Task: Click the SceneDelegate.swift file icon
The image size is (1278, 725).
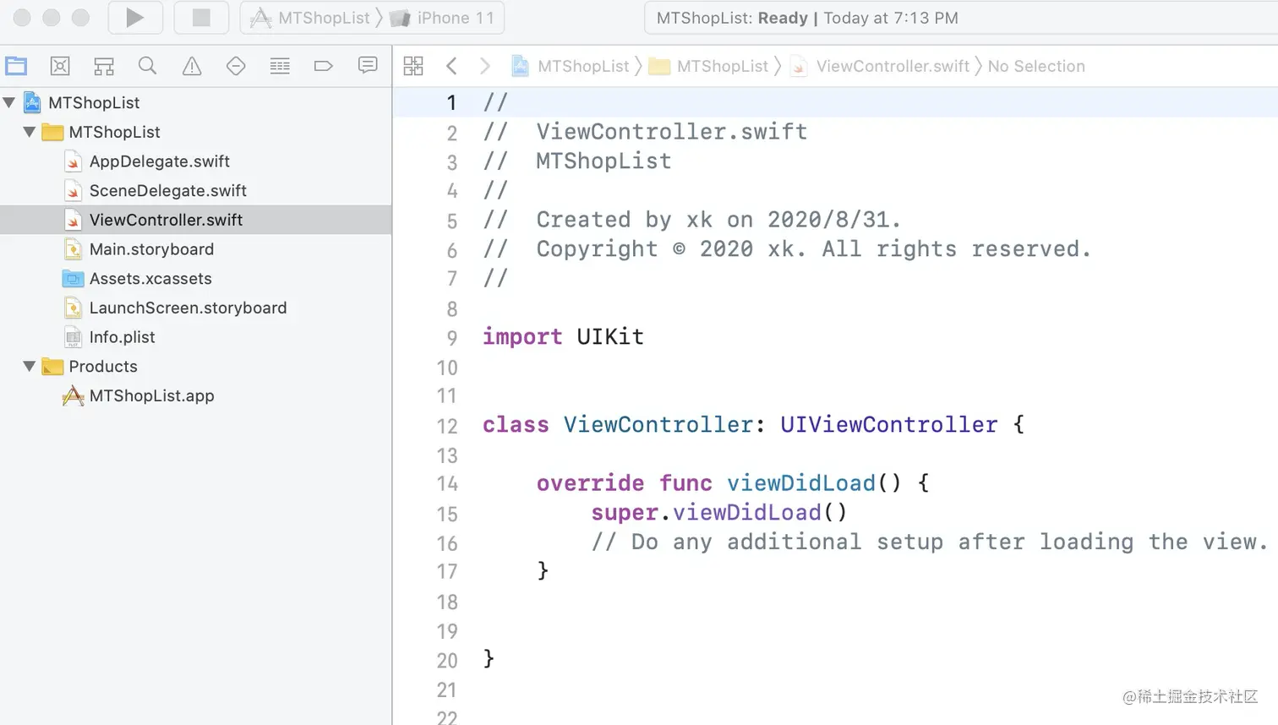Action: (74, 190)
